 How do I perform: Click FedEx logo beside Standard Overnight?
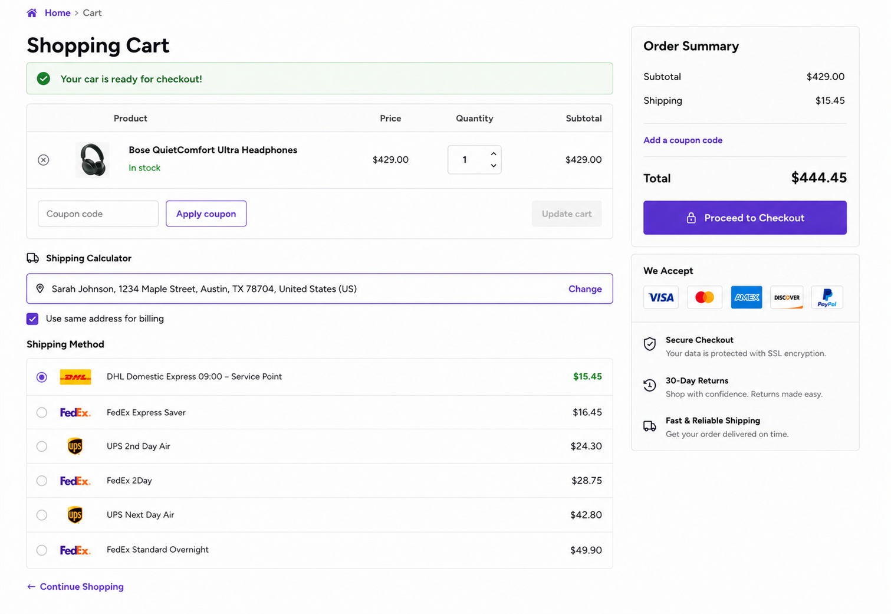75,550
